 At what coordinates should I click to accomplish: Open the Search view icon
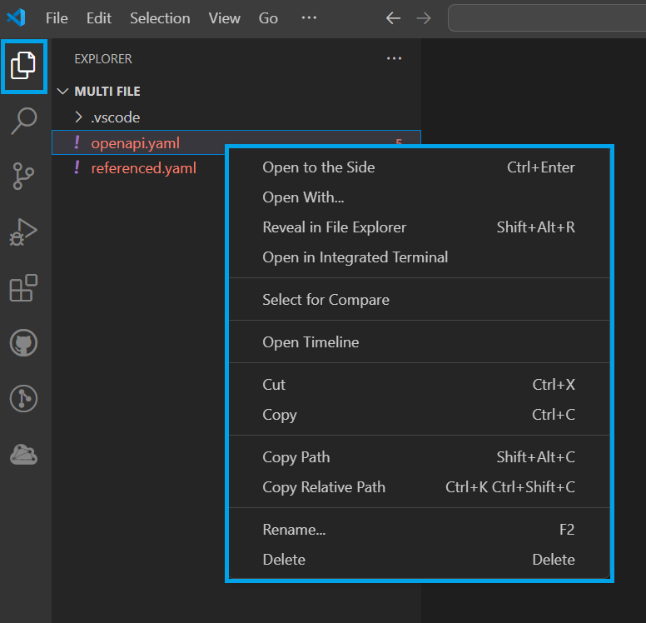(23, 121)
